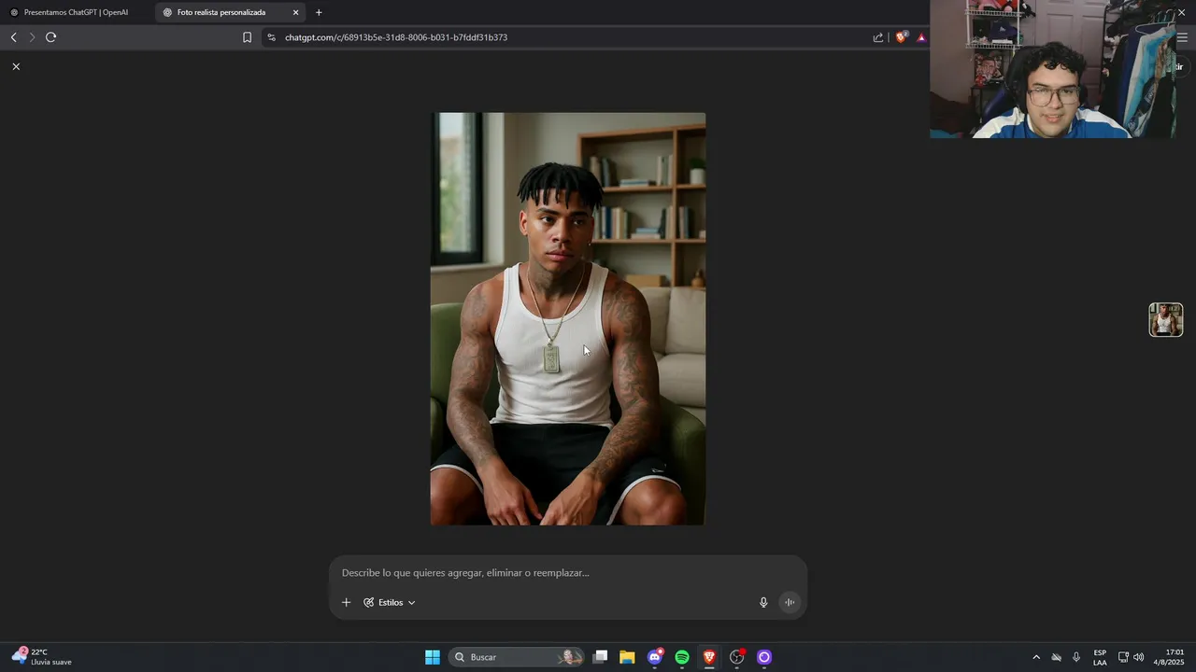Click the chatgpt.com address bar URL

tap(396, 37)
